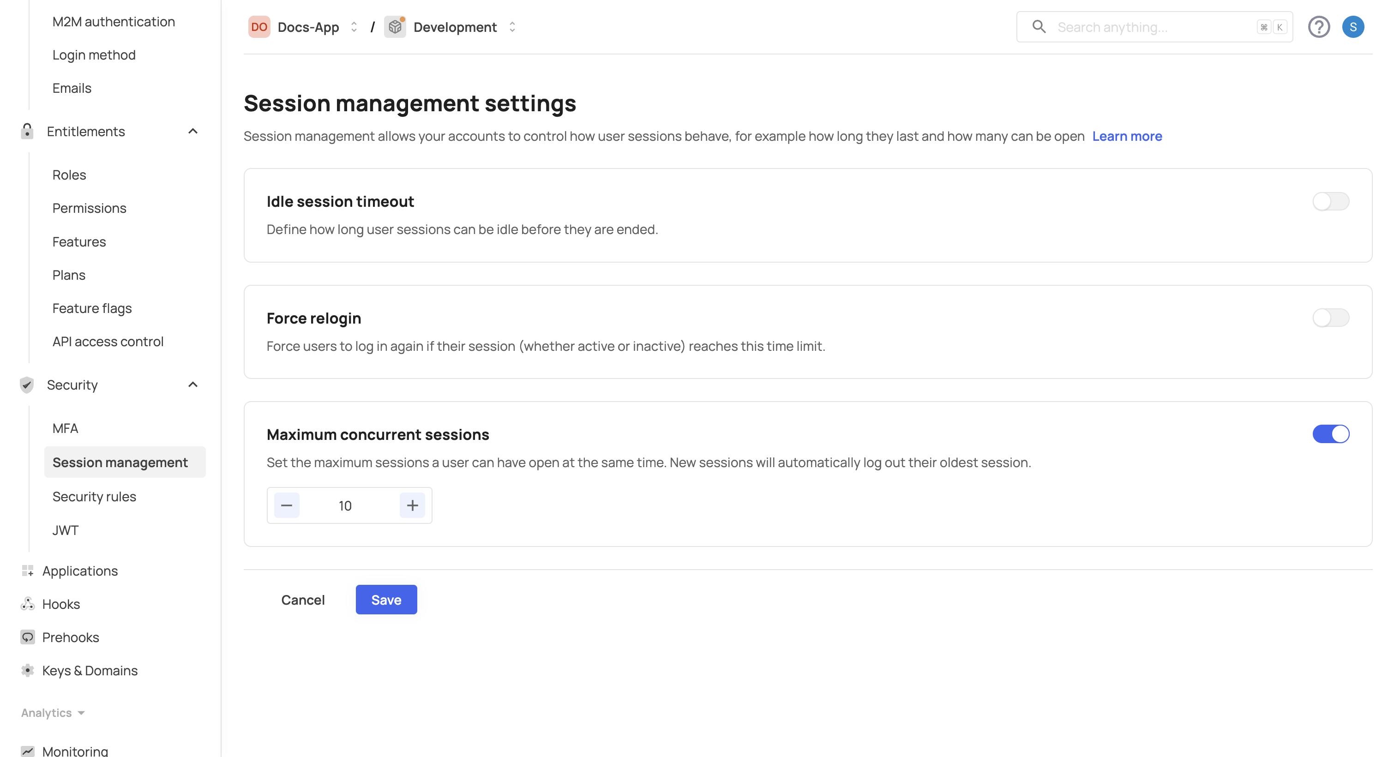Image resolution: width=1394 pixels, height=757 pixels.
Task: Open the Security rules menu item
Action: pyautogui.click(x=94, y=496)
